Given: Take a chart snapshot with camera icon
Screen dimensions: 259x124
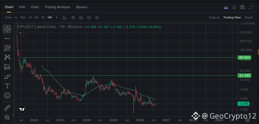Looking at the screenshot, I should pyautogui.click(x=81, y=17).
